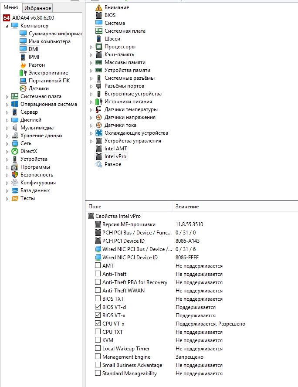Expand the Системные разъёмы DMI node
The image size is (298, 387).
pos(91,78)
